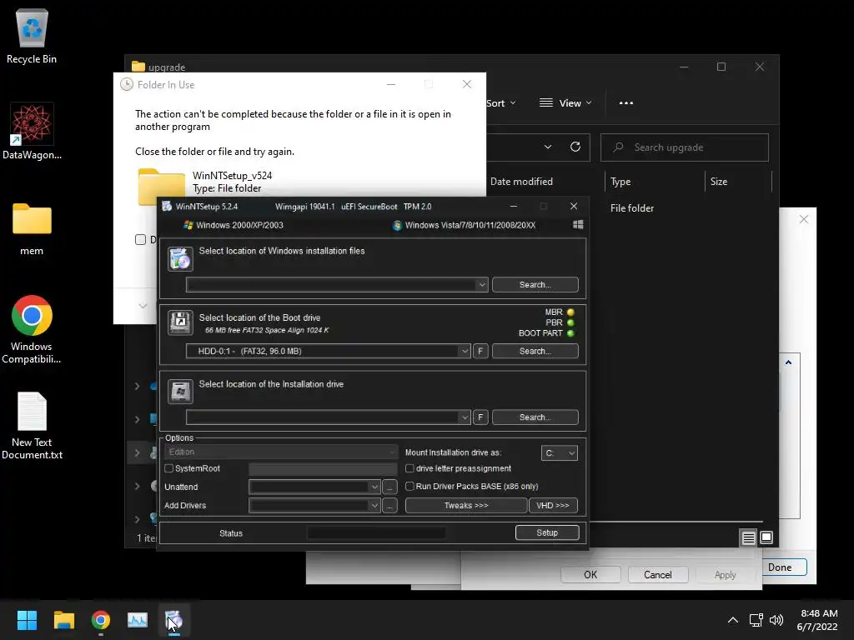Click the SystemRoot text field
The width and height of the screenshot is (854, 640).
click(x=323, y=468)
